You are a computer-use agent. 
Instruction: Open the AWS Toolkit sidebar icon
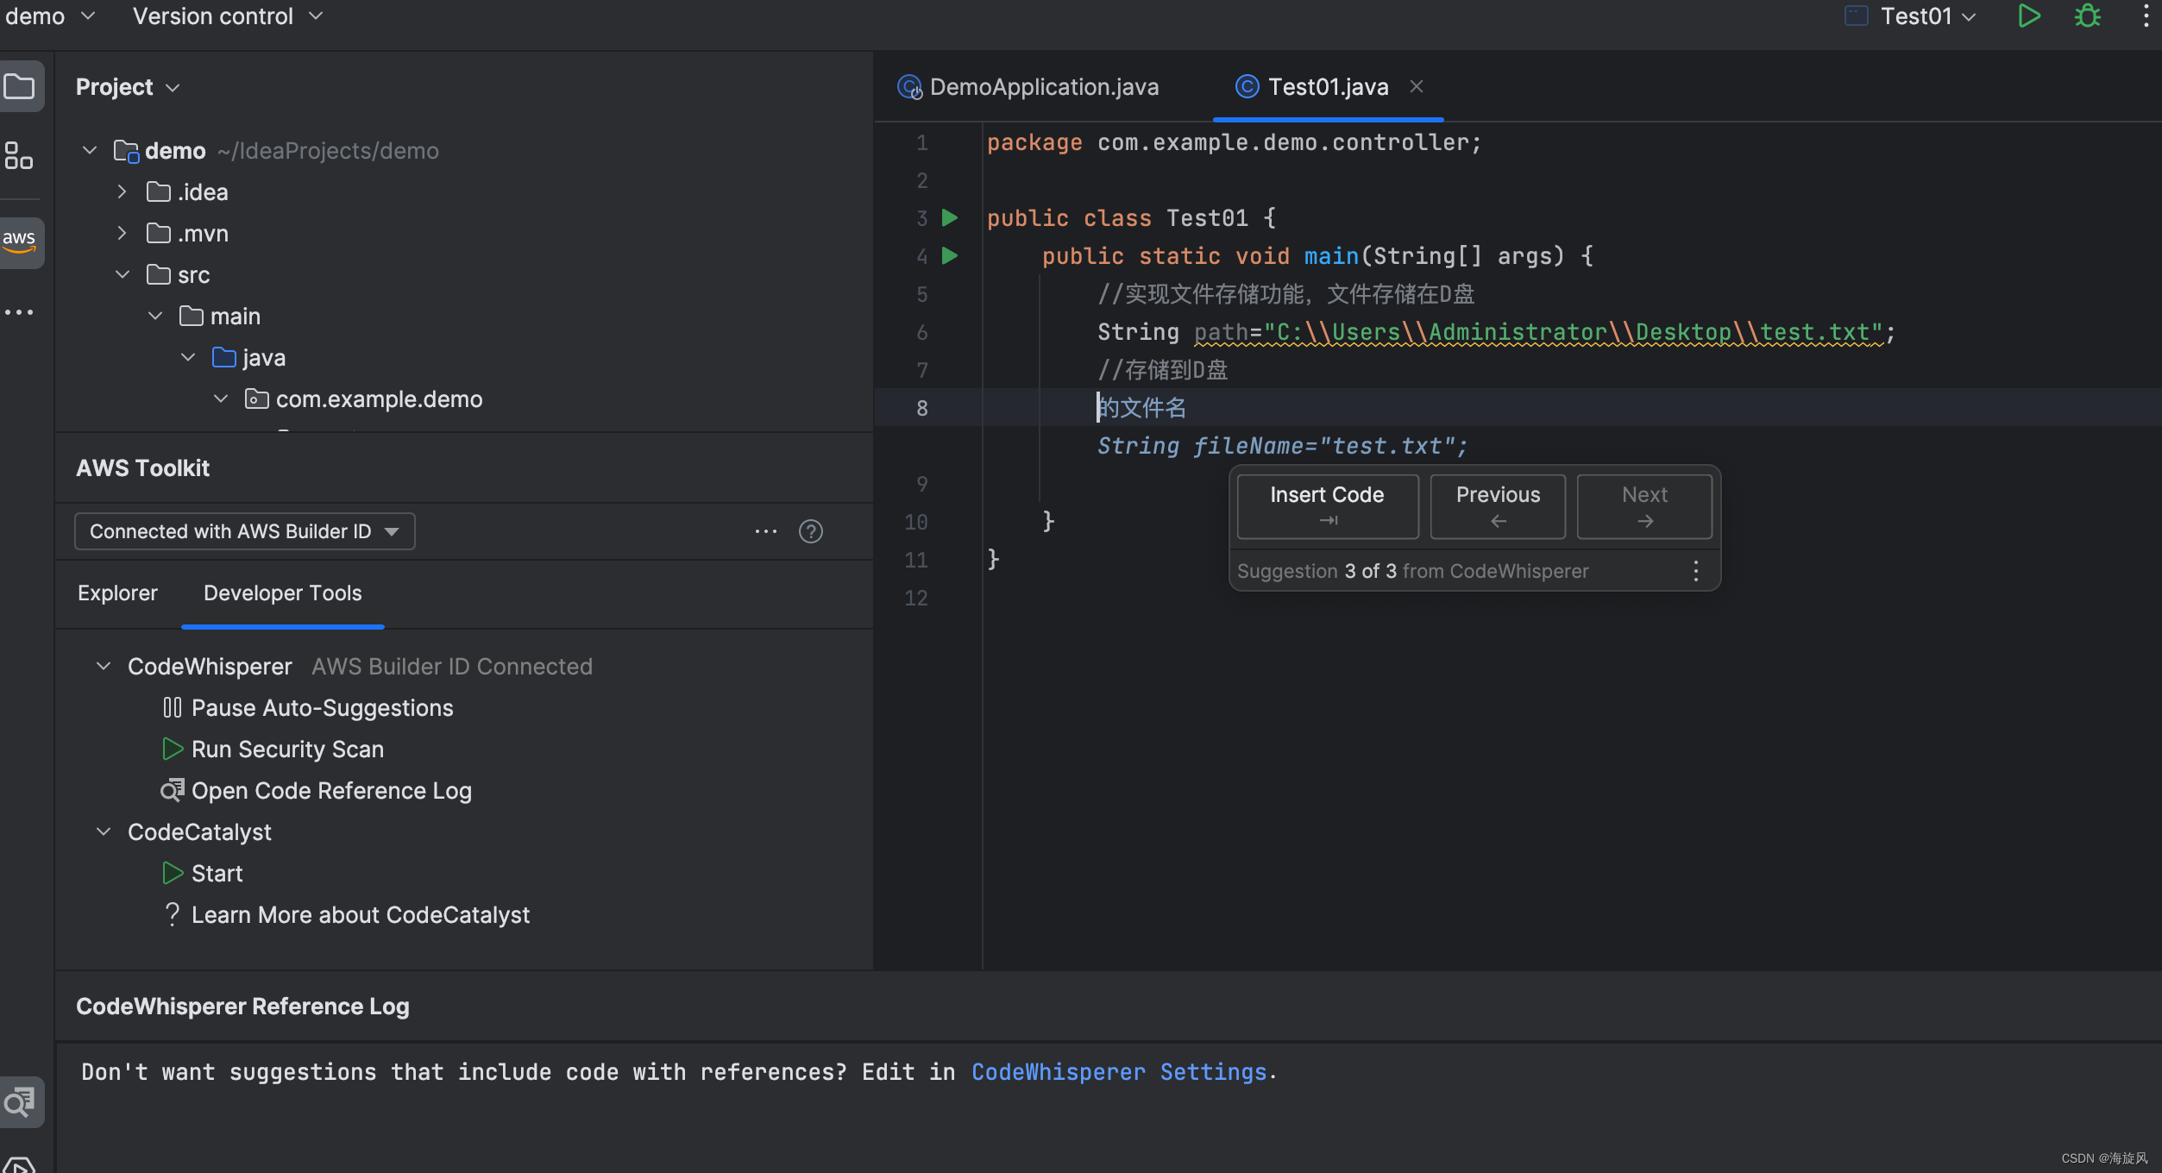[x=20, y=241]
